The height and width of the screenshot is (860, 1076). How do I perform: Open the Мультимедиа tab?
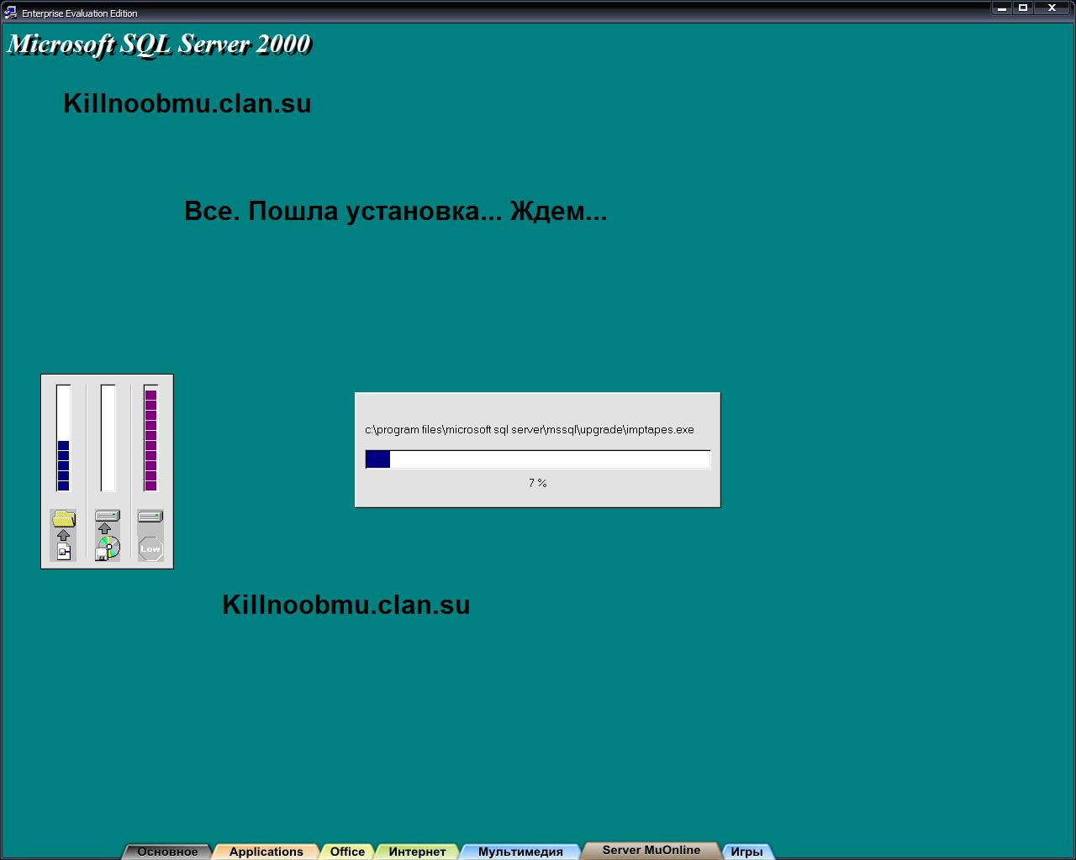coord(520,852)
